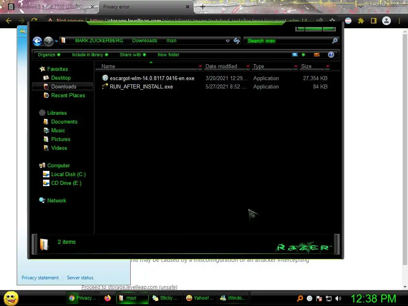Screen dimensions: 408x306
Task: Click the 12:38 PM taskbar clock
Action: click(x=373, y=298)
